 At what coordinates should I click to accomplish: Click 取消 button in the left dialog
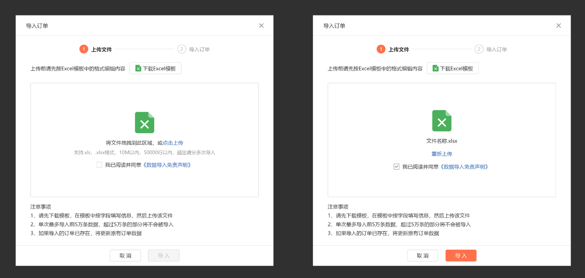(x=125, y=255)
